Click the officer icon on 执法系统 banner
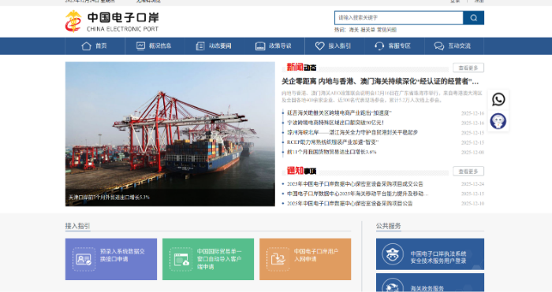 (x=392, y=254)
